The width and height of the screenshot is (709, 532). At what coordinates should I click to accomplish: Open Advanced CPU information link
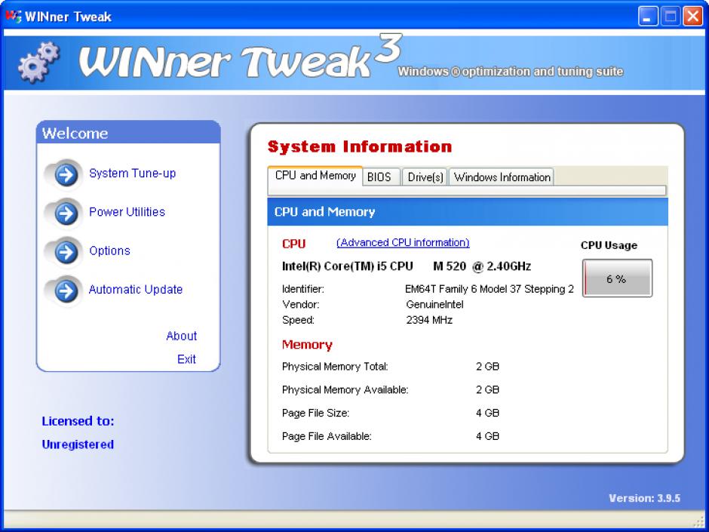pos(403,243)
